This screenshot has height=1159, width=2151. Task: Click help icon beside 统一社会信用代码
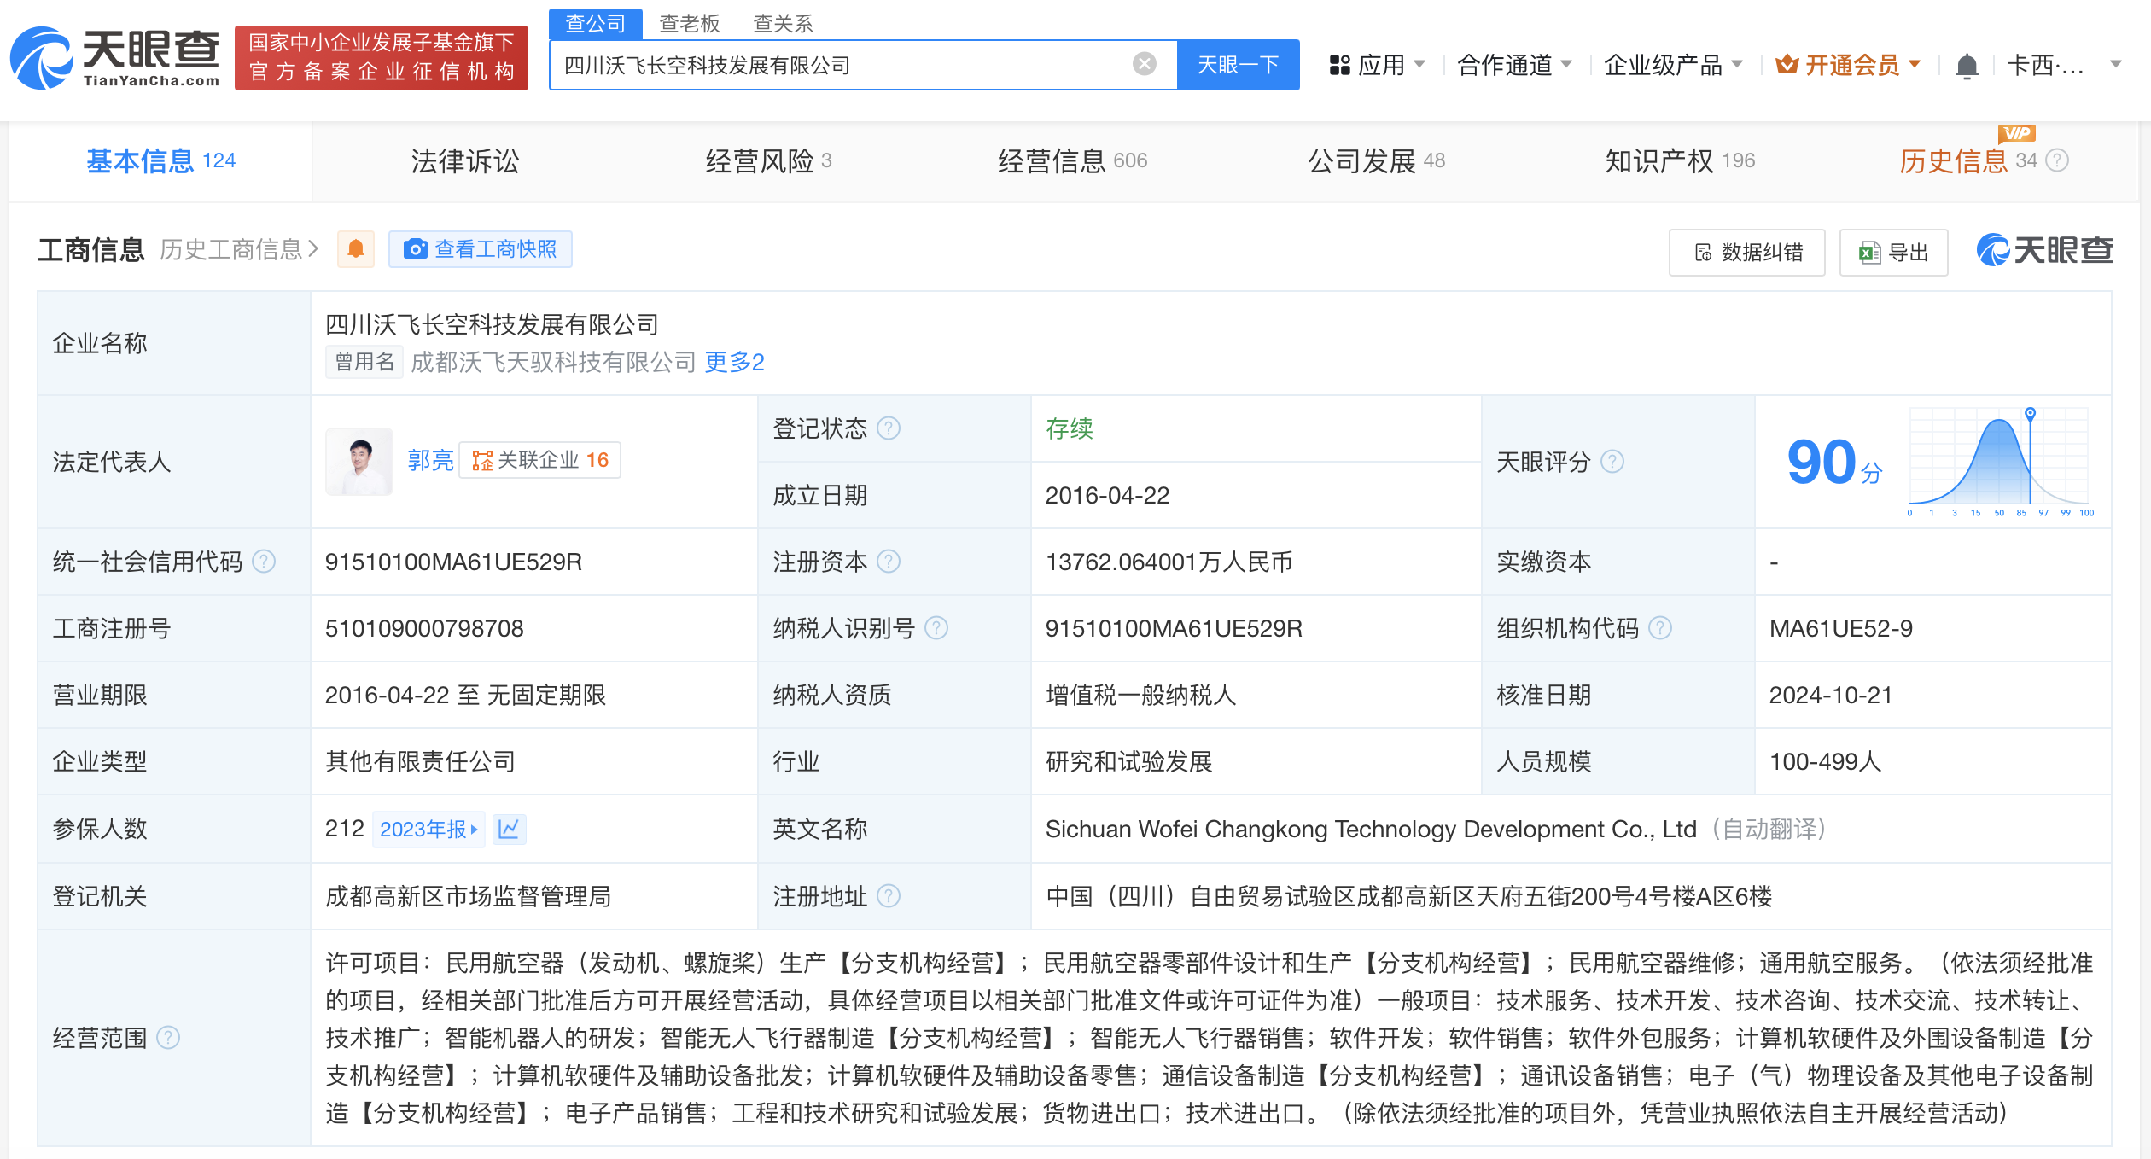(264, 562)
